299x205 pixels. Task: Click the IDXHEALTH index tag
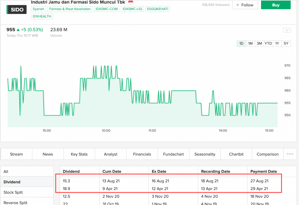(42, 16)
